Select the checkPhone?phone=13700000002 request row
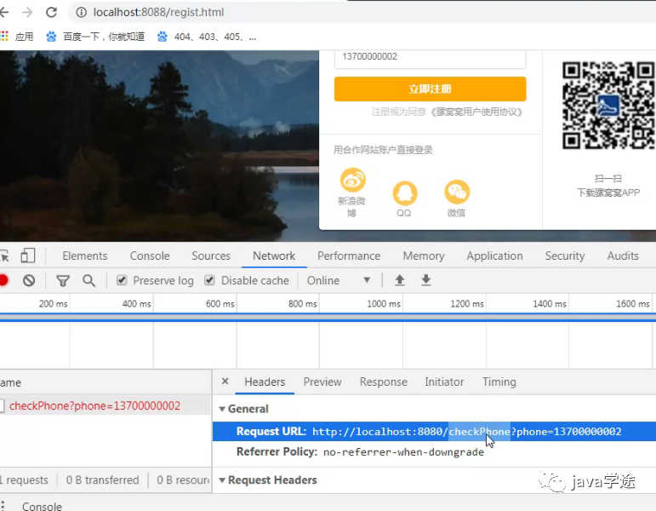Viewport: 656px width, 511px height. tap(105, 405)
